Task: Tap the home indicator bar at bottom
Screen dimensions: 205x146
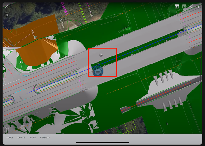Action: click(x=102, y=143)
